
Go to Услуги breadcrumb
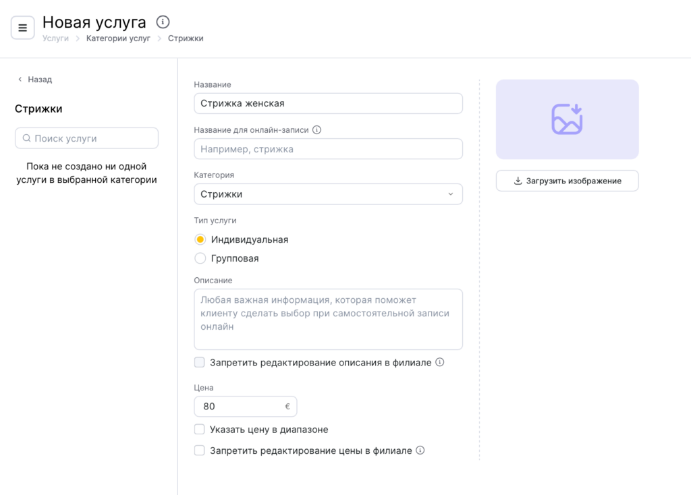pos(55,38)
